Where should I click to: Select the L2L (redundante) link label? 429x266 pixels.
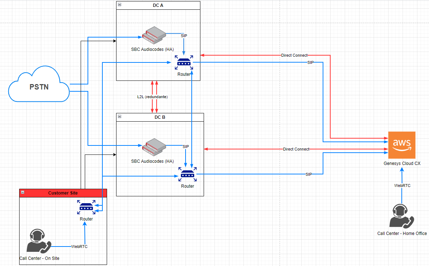click(x=152, y=97)
